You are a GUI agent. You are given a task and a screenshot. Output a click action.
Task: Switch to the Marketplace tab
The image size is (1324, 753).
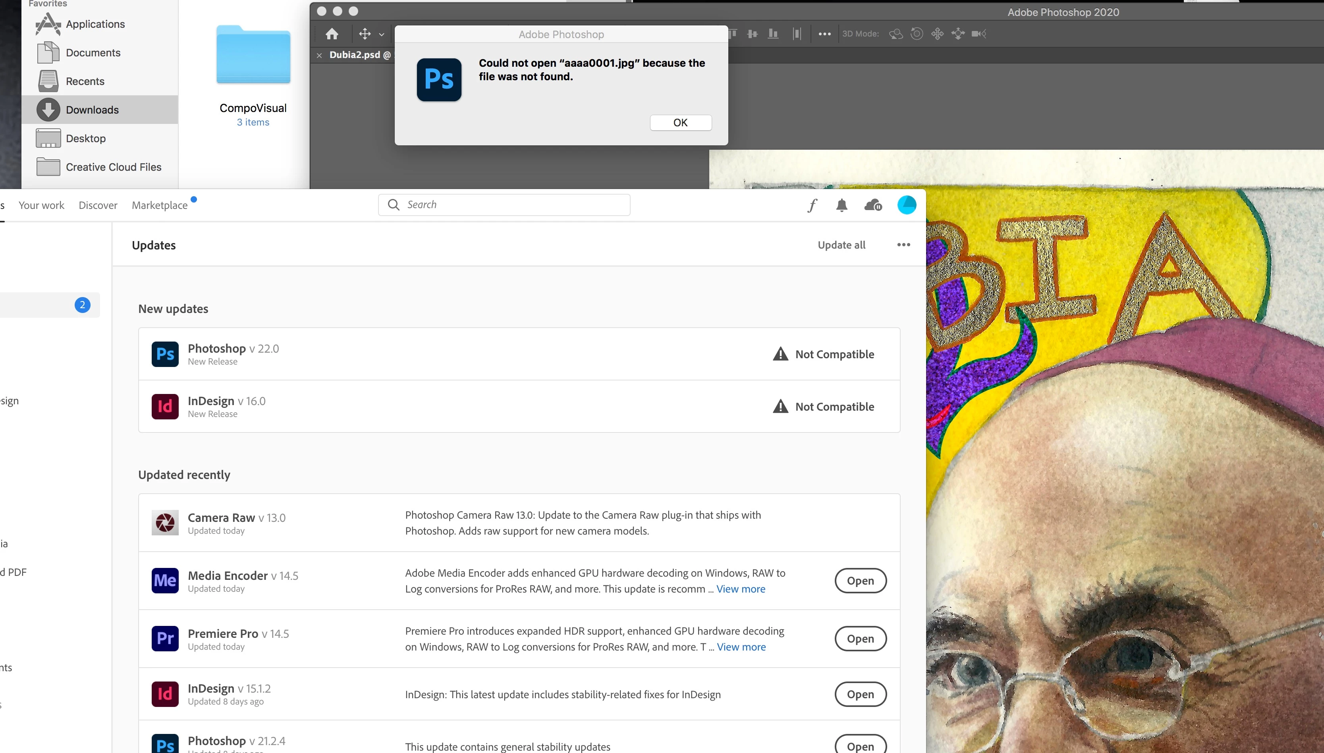coord(159,205)
